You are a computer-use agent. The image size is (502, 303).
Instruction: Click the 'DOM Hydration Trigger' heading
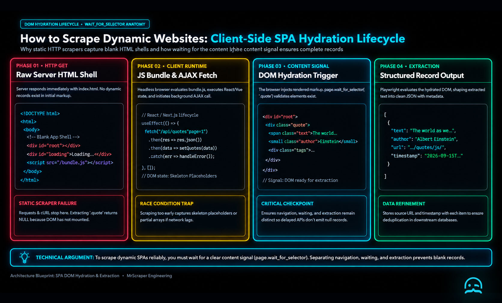pos(298,75)
